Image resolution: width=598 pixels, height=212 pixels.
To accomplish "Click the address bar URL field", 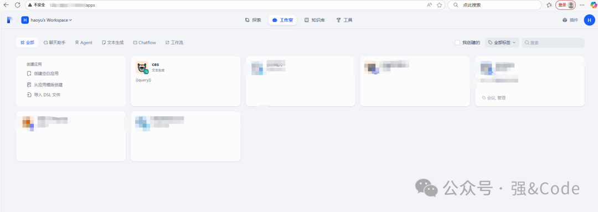I will tap(235, 5).
